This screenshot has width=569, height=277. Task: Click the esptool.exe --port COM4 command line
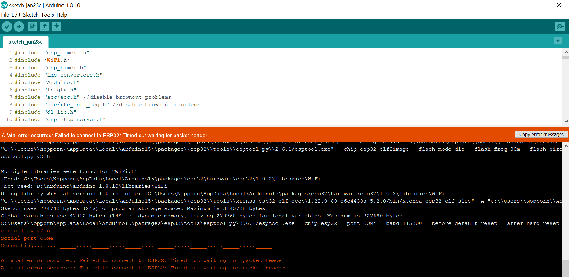point(280,223)
